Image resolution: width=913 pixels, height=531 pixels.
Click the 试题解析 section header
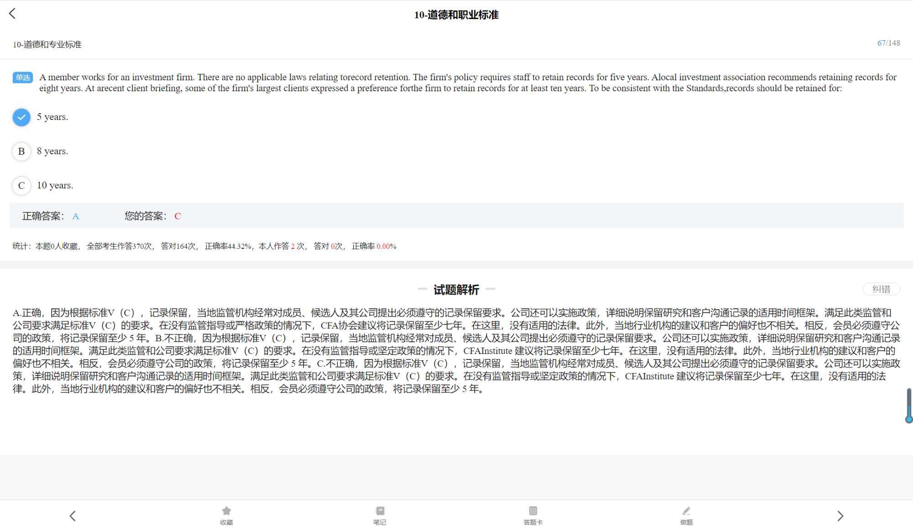[456, 290]
